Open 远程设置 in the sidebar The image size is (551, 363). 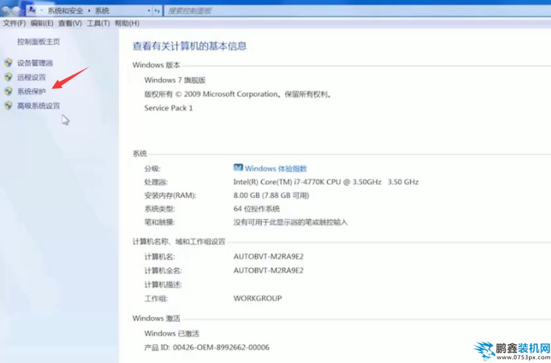pos(31,77)
